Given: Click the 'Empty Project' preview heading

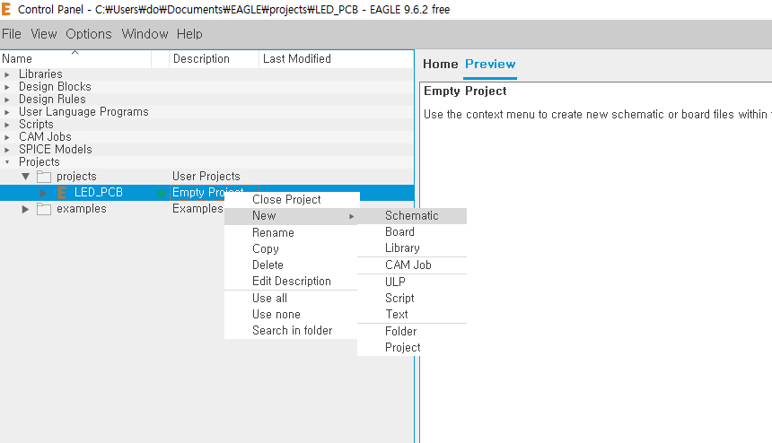Looking at the screenshot, I should tap(465, 91).
